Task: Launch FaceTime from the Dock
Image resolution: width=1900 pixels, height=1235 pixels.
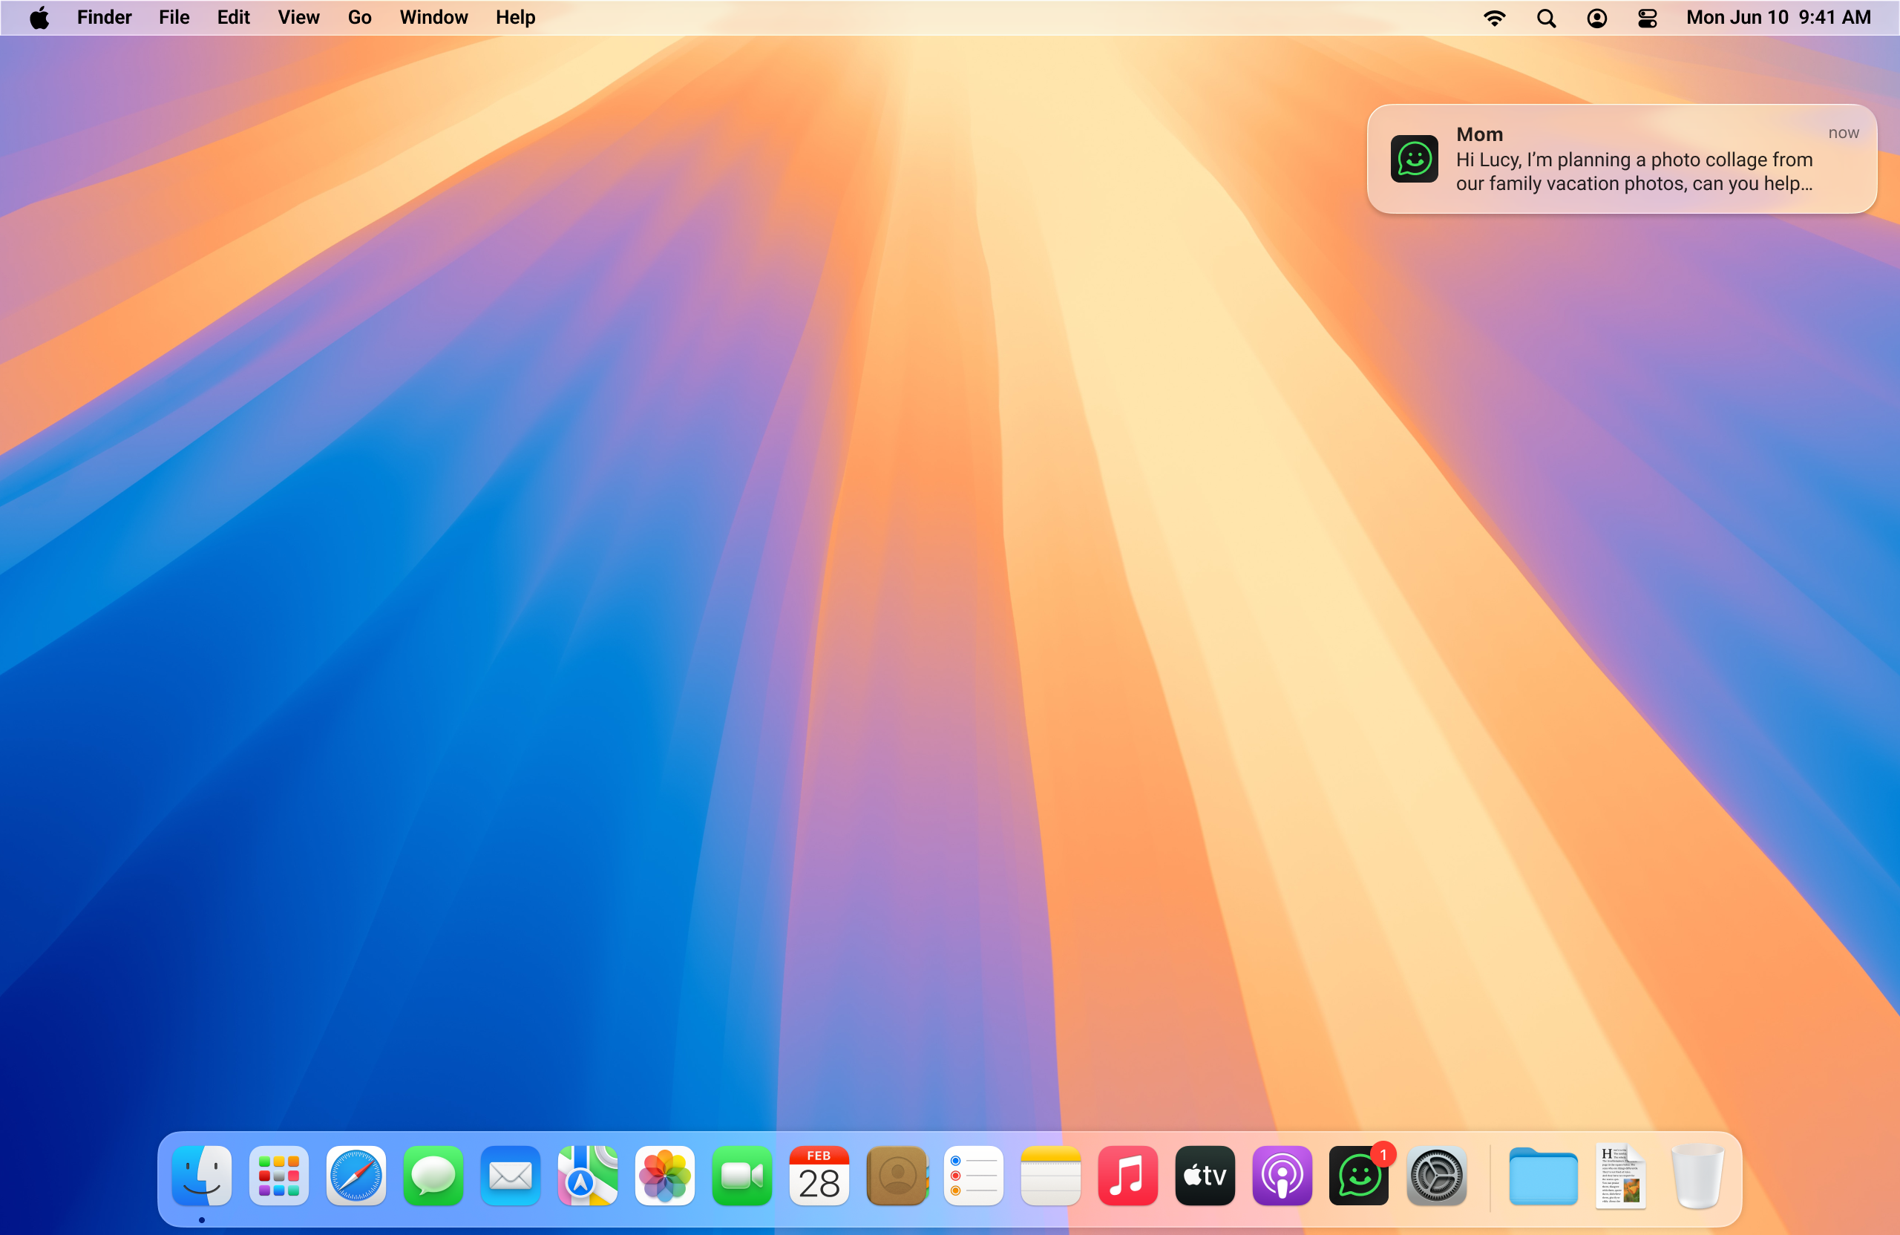Action: [741, 1176]
